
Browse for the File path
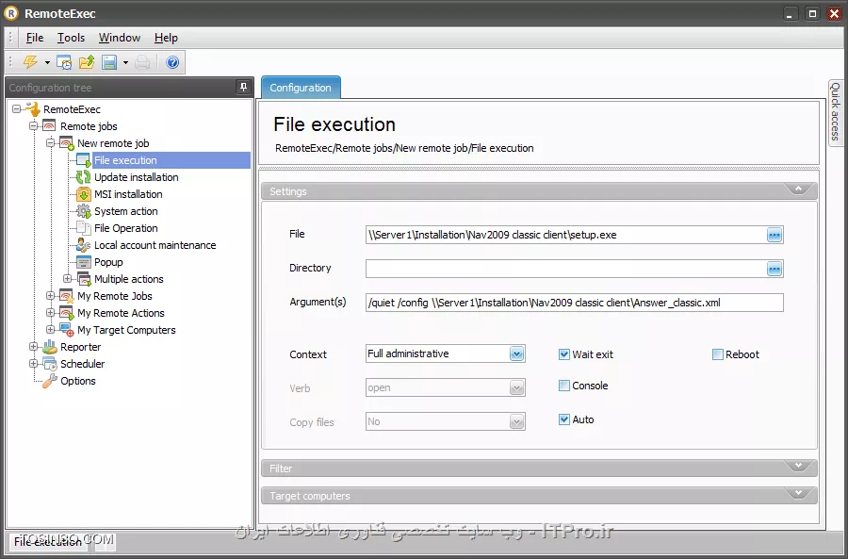coord(775,235)
